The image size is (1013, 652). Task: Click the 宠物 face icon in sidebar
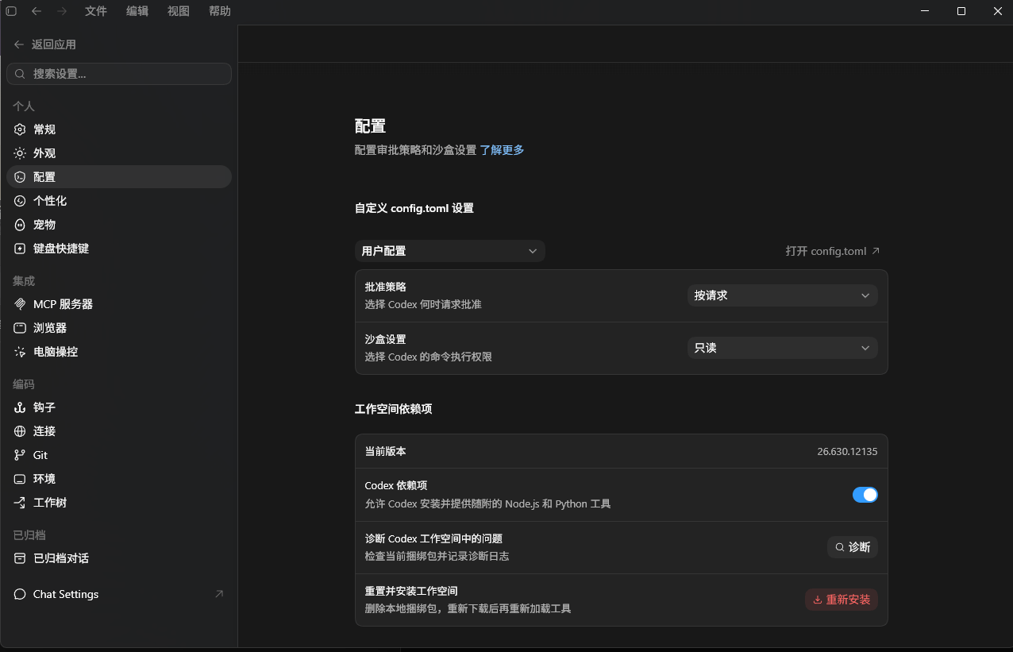pos(20,225)
